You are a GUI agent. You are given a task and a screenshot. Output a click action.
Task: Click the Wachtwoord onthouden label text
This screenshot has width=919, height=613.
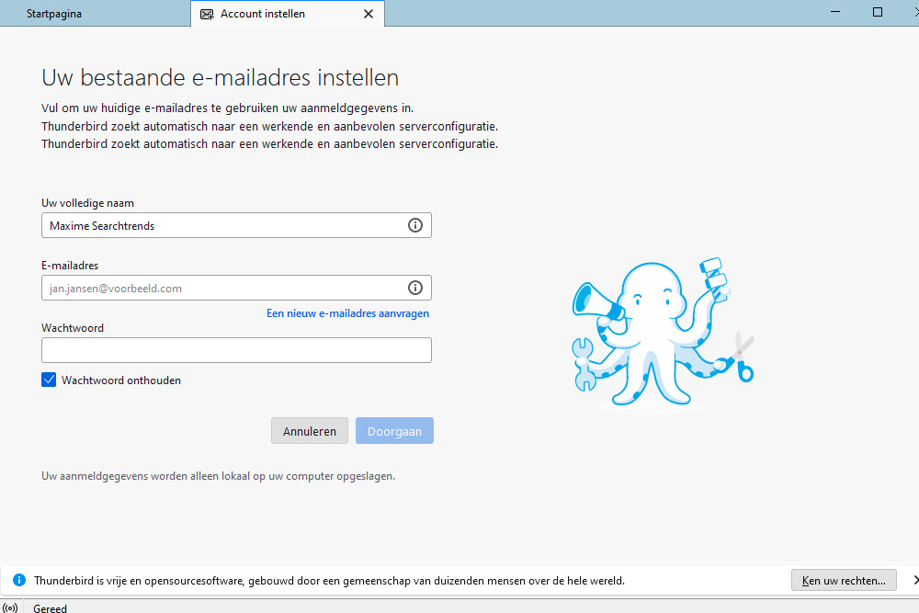(x=121, y=380)
